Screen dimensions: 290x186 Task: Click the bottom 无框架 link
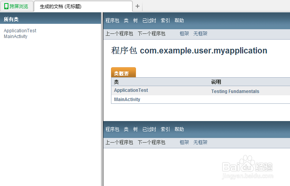coord(200,142)
